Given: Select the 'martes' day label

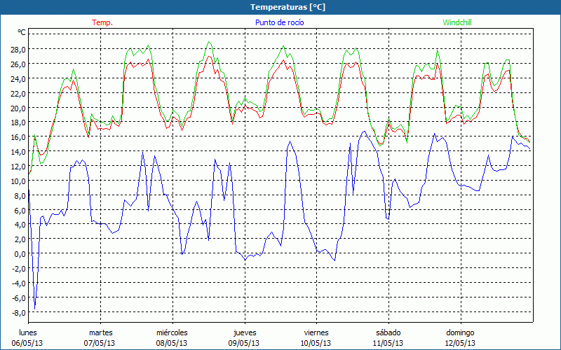Looking at the screenshot, I should pos(100,332).
